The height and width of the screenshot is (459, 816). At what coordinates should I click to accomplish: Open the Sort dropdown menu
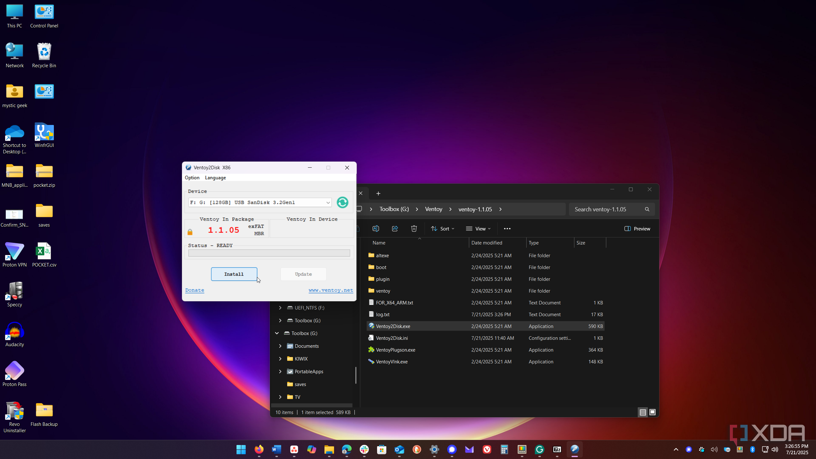(x=442, y=229)
